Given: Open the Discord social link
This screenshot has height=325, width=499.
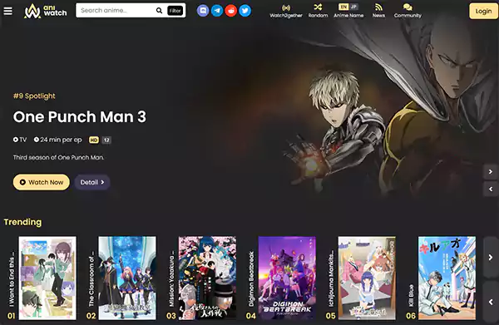Looking at the screenshot, I should [x=203, y=11].
